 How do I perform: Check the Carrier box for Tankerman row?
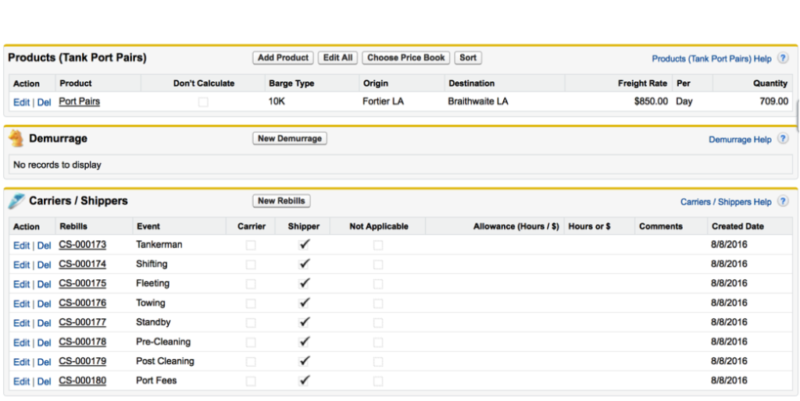(251, 245)
